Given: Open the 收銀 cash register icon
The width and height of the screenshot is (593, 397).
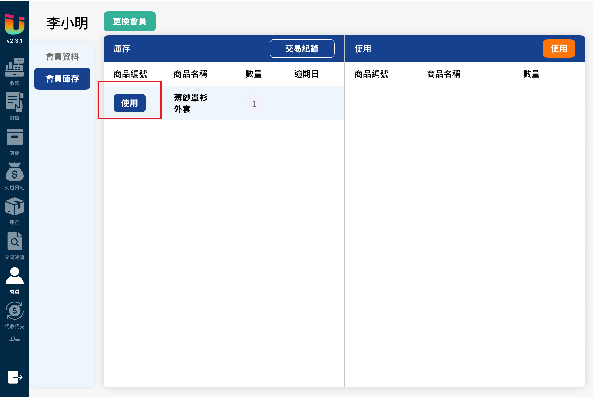Looking at the screenshot, I should (14, 67).
